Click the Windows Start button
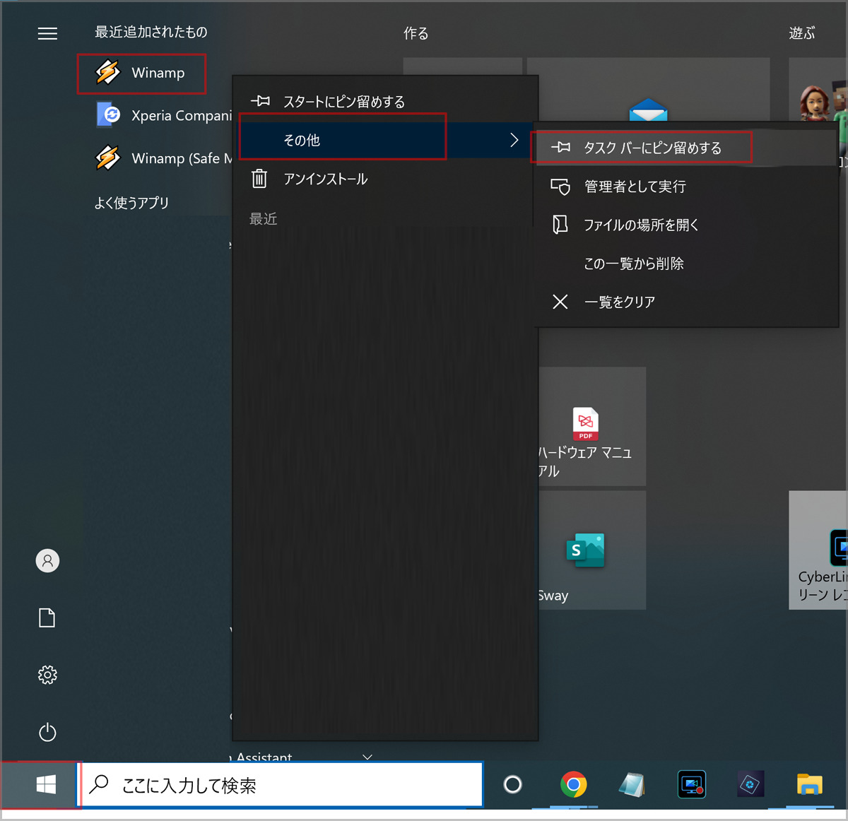 [46, 784]
